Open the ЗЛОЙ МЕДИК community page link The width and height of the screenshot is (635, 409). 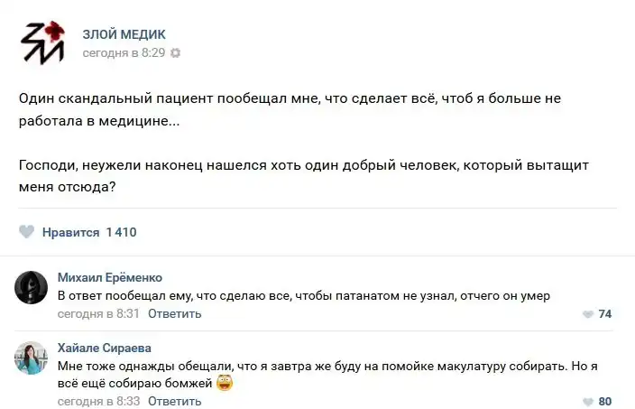point(124,34)
